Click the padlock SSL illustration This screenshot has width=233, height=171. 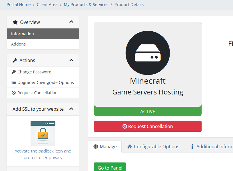coord(43,133)
